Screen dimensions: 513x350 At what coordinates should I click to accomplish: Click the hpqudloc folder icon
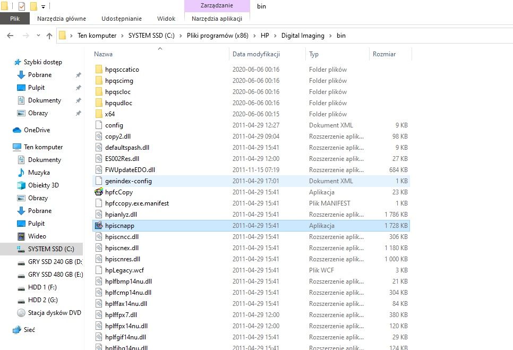99,103
